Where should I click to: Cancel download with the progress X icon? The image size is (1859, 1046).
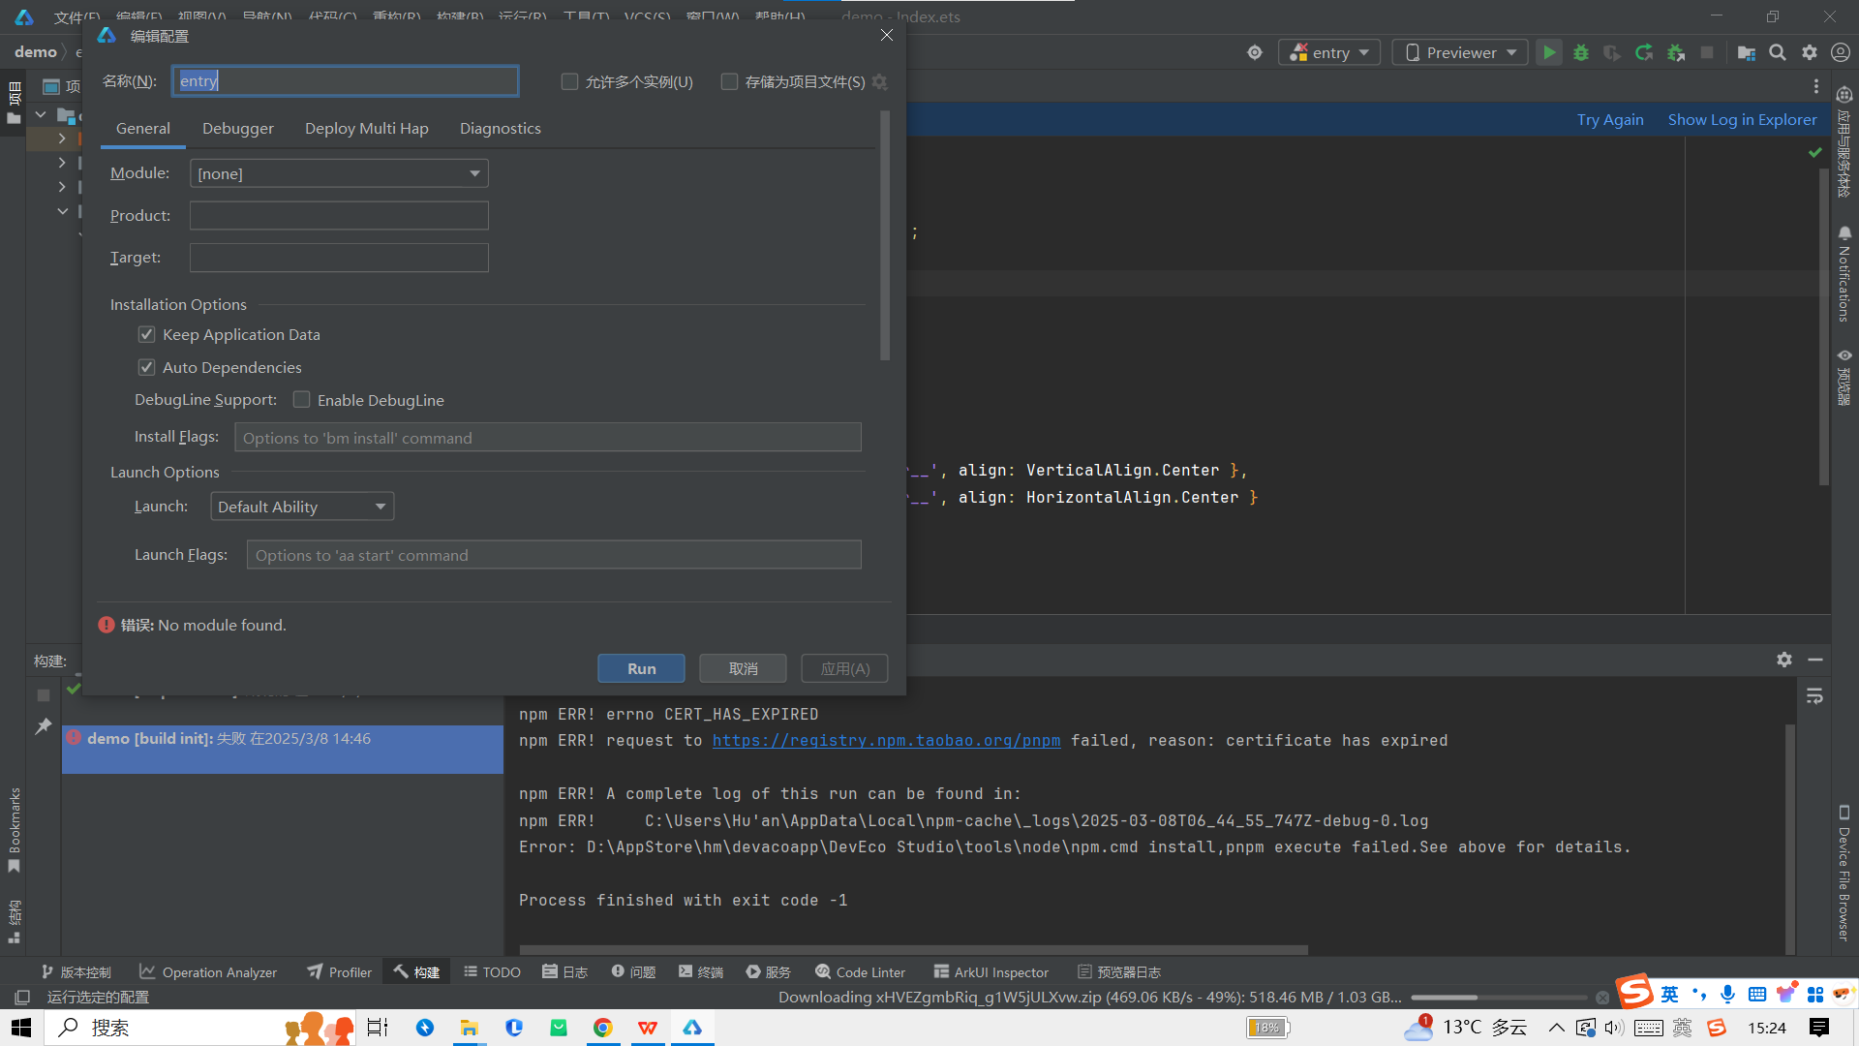click(1602, 998)
